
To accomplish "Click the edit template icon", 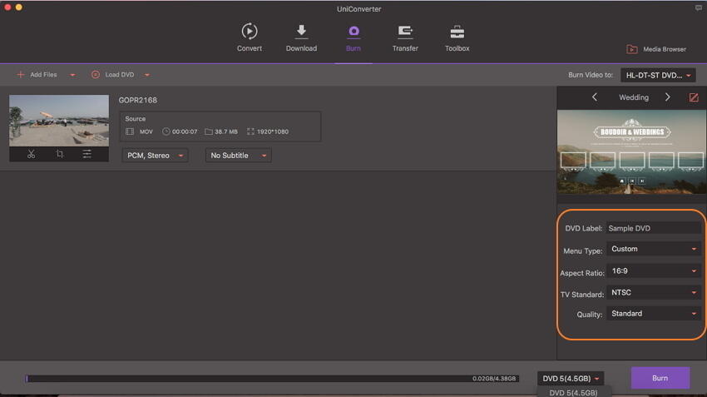I will point(694,97).
